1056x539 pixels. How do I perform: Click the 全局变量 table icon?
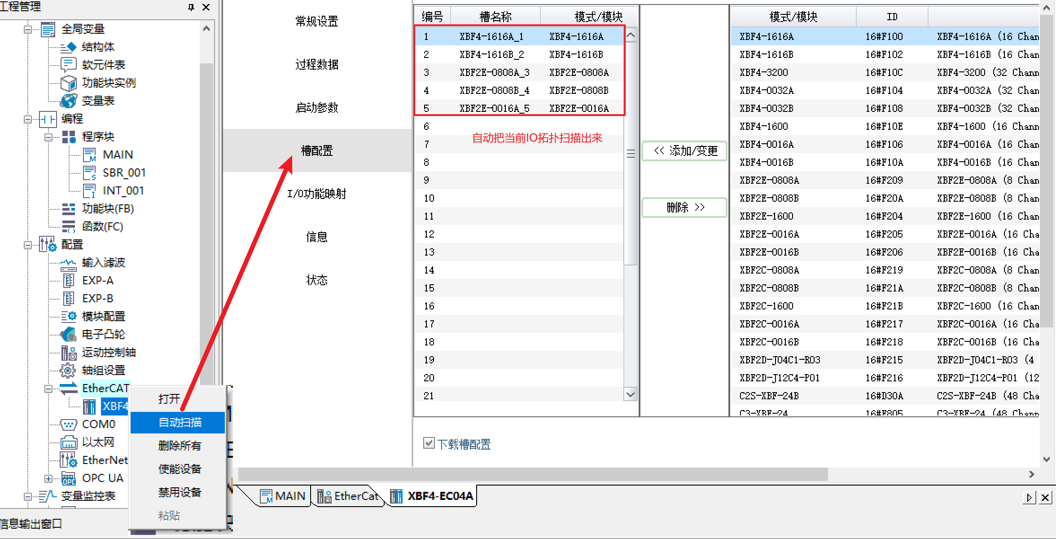tap(48, 29)
